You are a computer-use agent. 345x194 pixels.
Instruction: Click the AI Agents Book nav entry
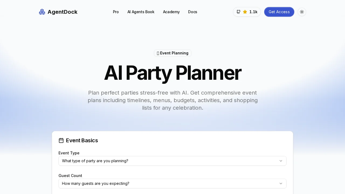[x=141, y=12]
